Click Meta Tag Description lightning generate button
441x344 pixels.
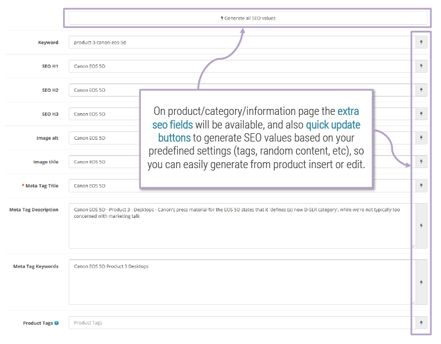(x=421, y=226)
